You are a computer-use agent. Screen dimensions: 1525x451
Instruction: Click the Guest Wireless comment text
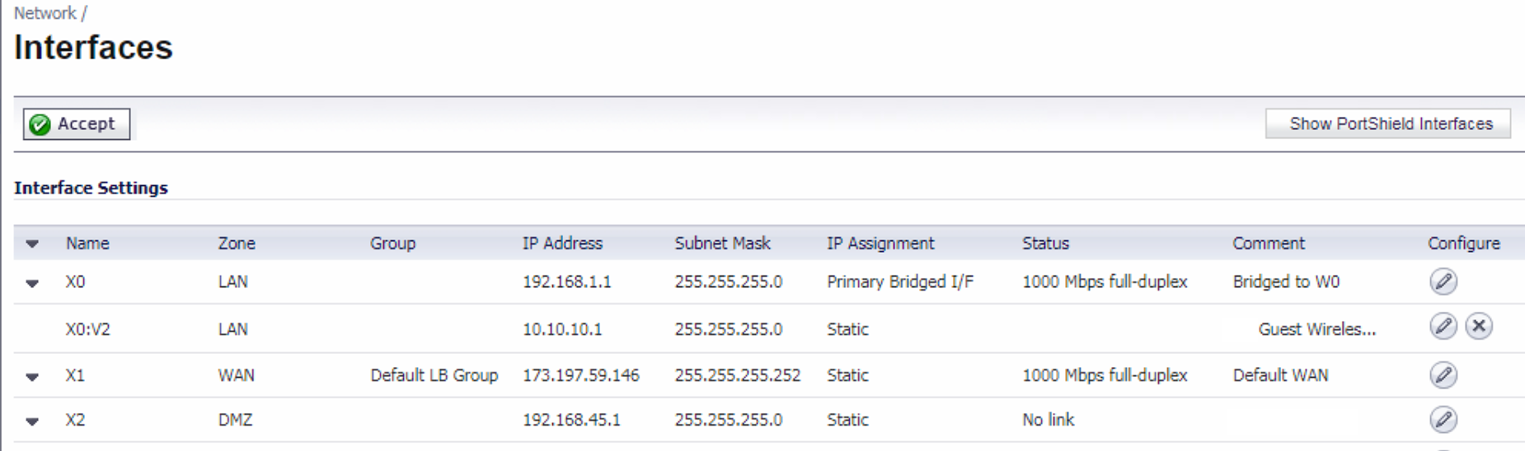1316,329
